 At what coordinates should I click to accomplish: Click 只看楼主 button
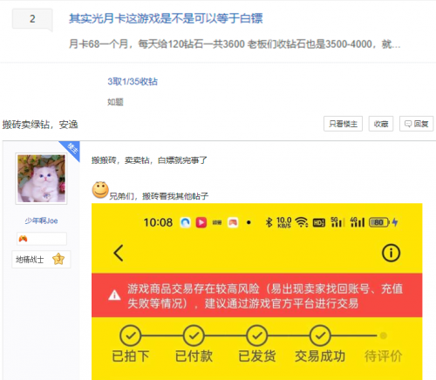click(x=343, y=124)
